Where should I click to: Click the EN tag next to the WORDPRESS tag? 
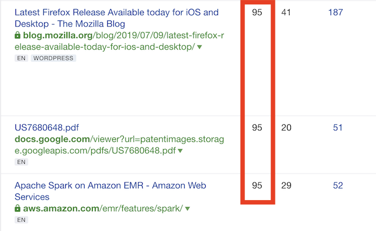[21, 58]
